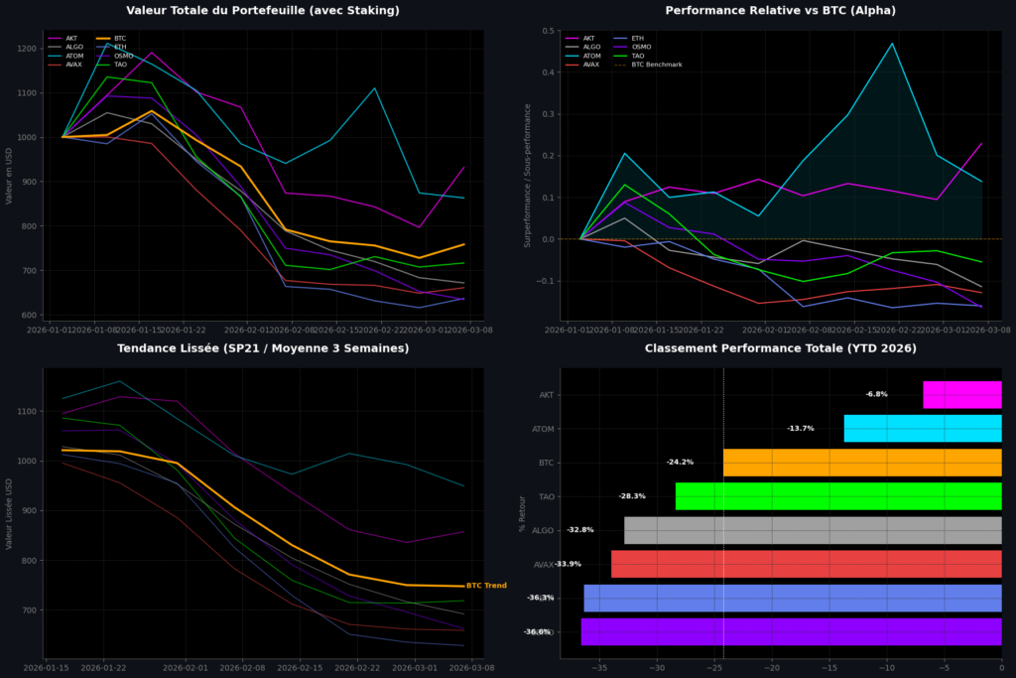The image size is (1016, 678).
Task: Click the 'BTC Trend' label on smoothed chart
Action: click(486, 586)
